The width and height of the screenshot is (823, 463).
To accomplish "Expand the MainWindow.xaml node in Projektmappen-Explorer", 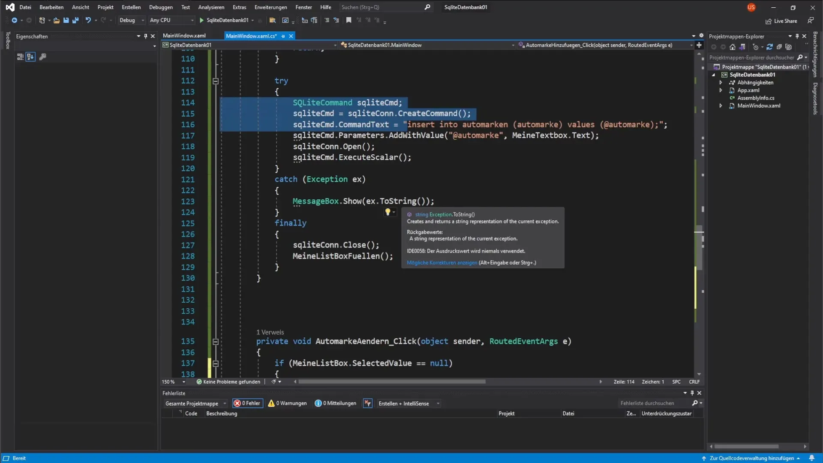I will pos(721,106).
